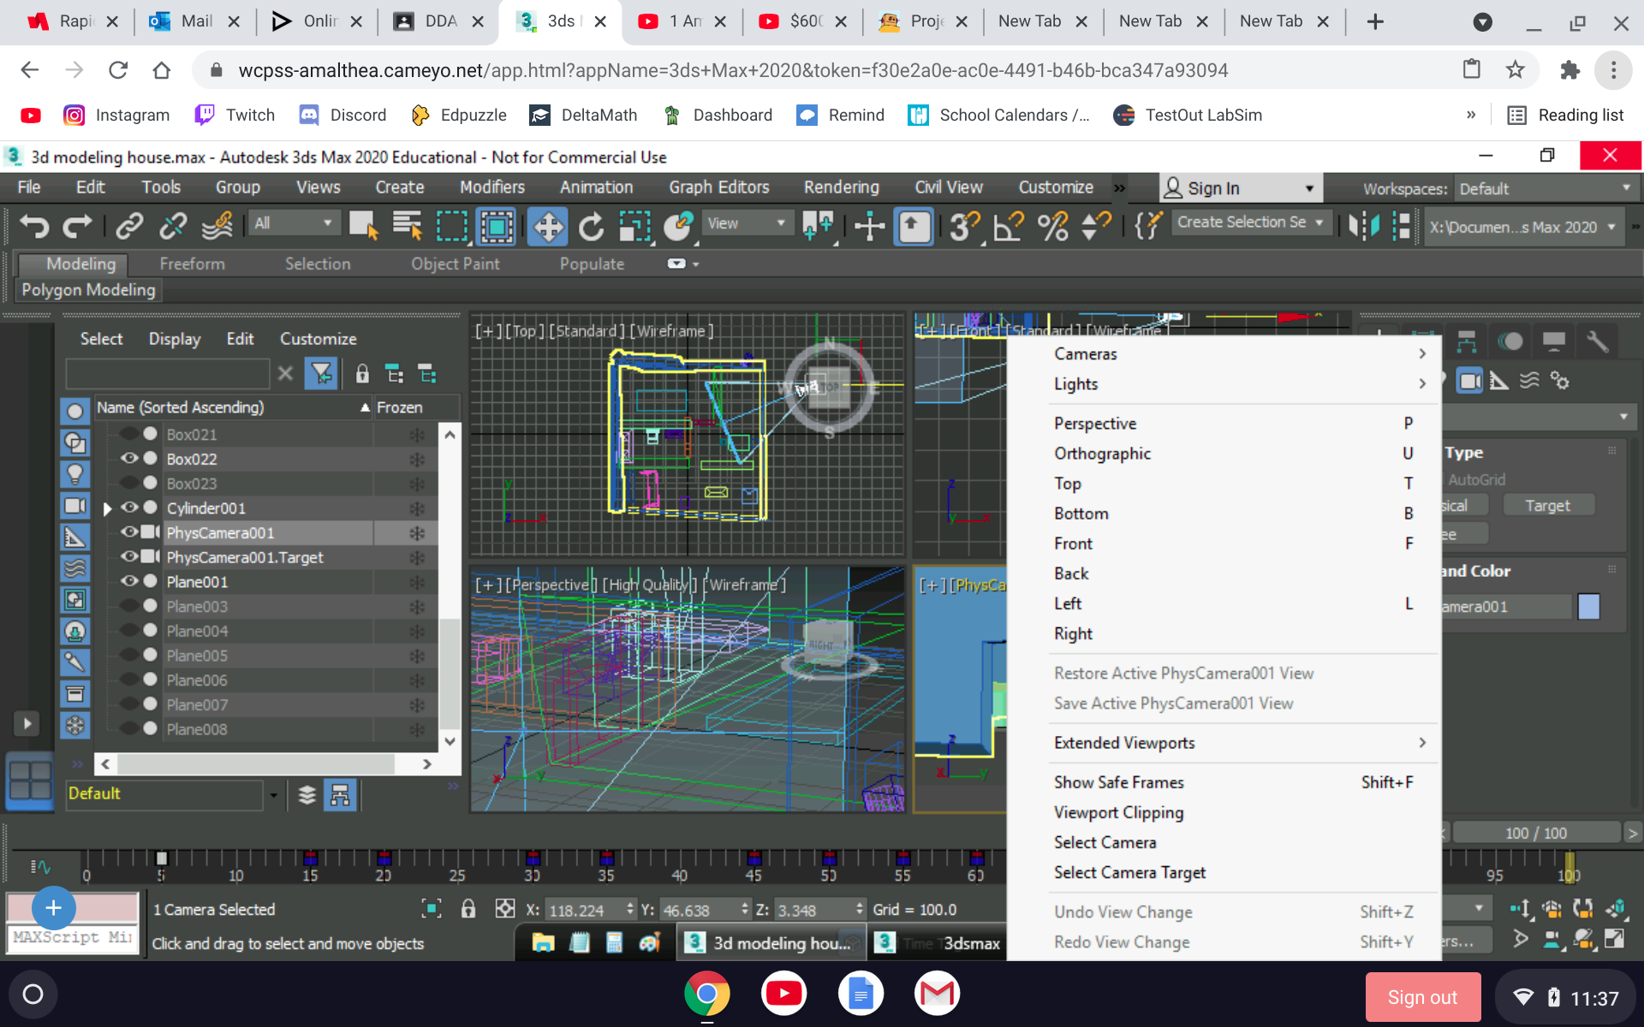Toggle visibility eye of PhysCamera001.Target
The image size is (1644, 1027).
coord(129,557)
